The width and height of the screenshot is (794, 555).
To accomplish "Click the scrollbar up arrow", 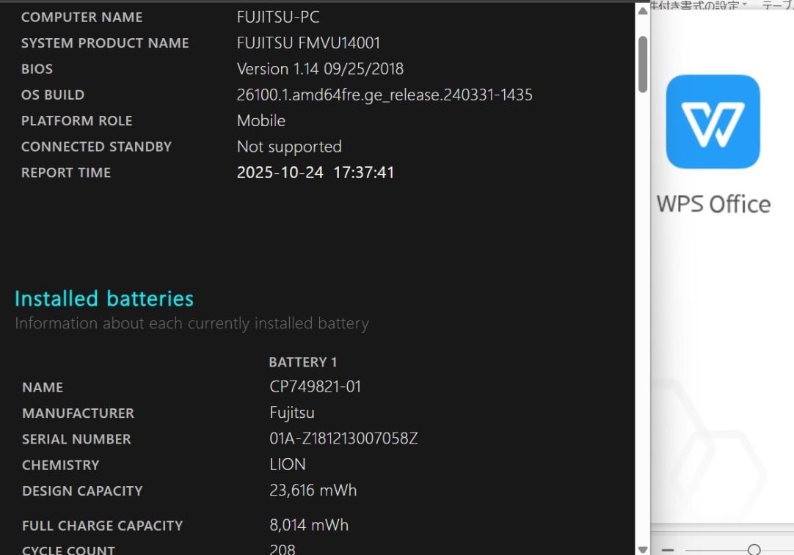I will 643,10.
